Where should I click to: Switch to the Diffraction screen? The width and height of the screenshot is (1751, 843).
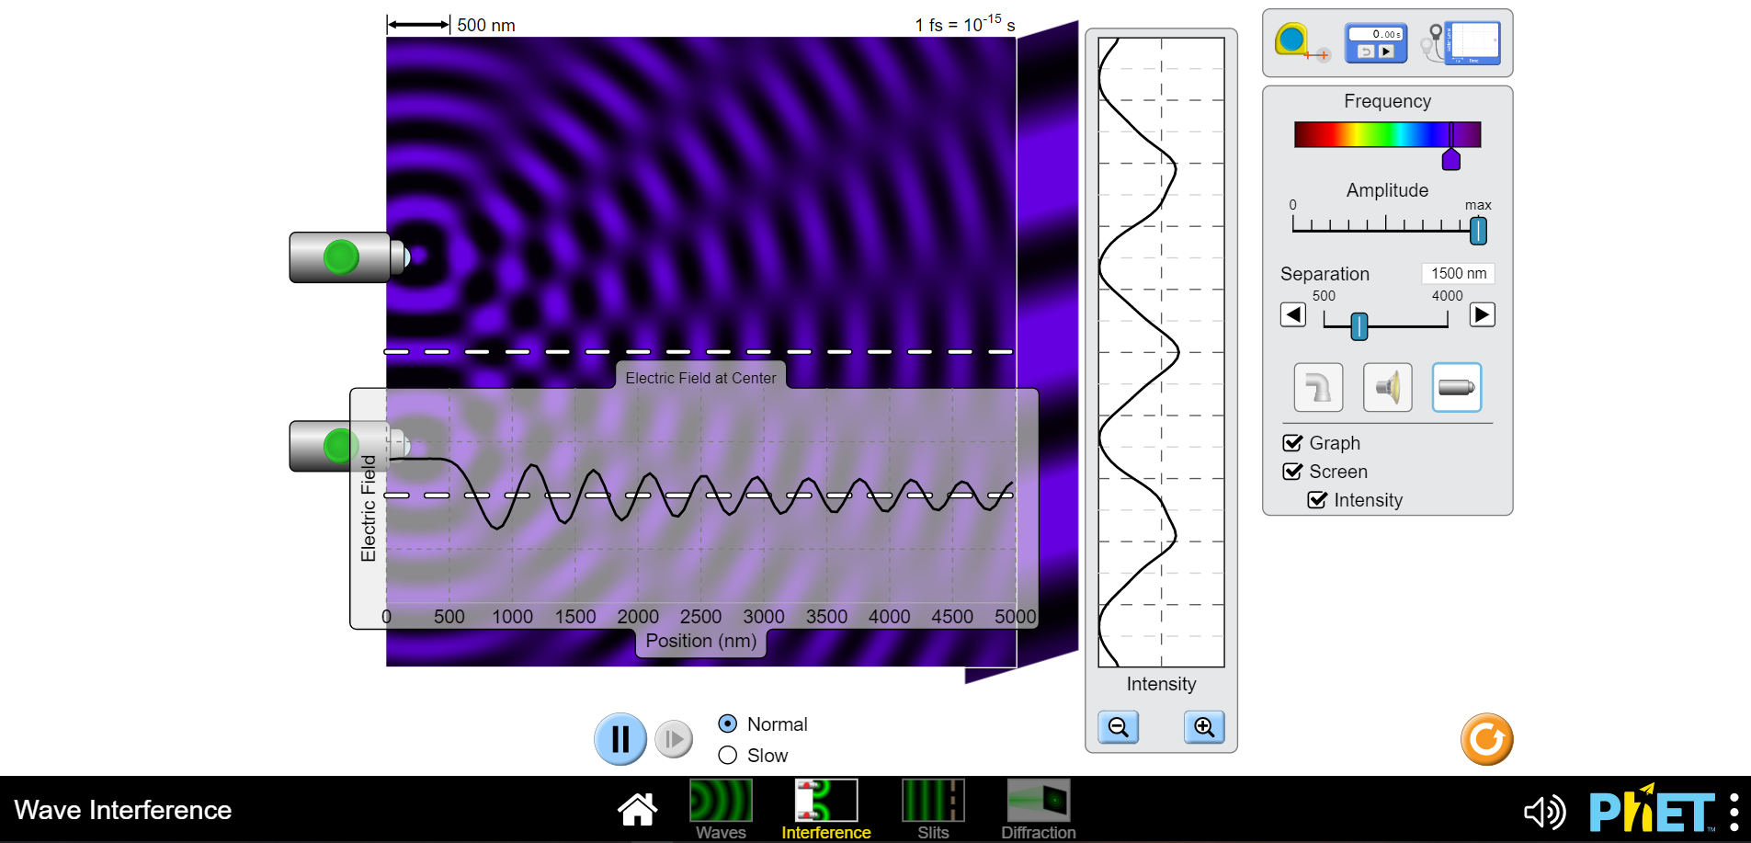1038,804
